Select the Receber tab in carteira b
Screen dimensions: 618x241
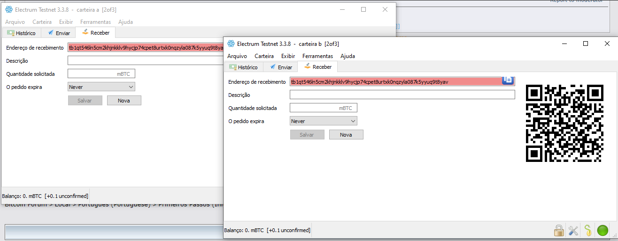(317, 67)
